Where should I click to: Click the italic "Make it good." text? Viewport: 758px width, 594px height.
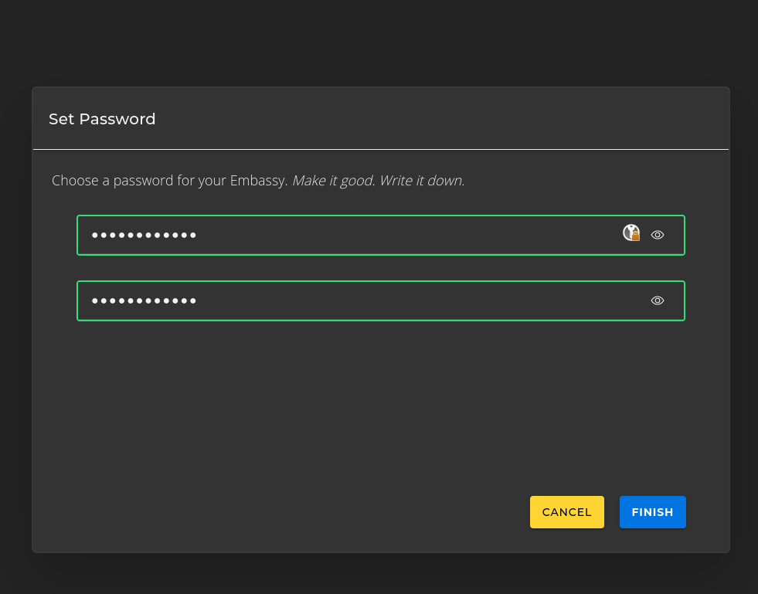tap(333, 181)
